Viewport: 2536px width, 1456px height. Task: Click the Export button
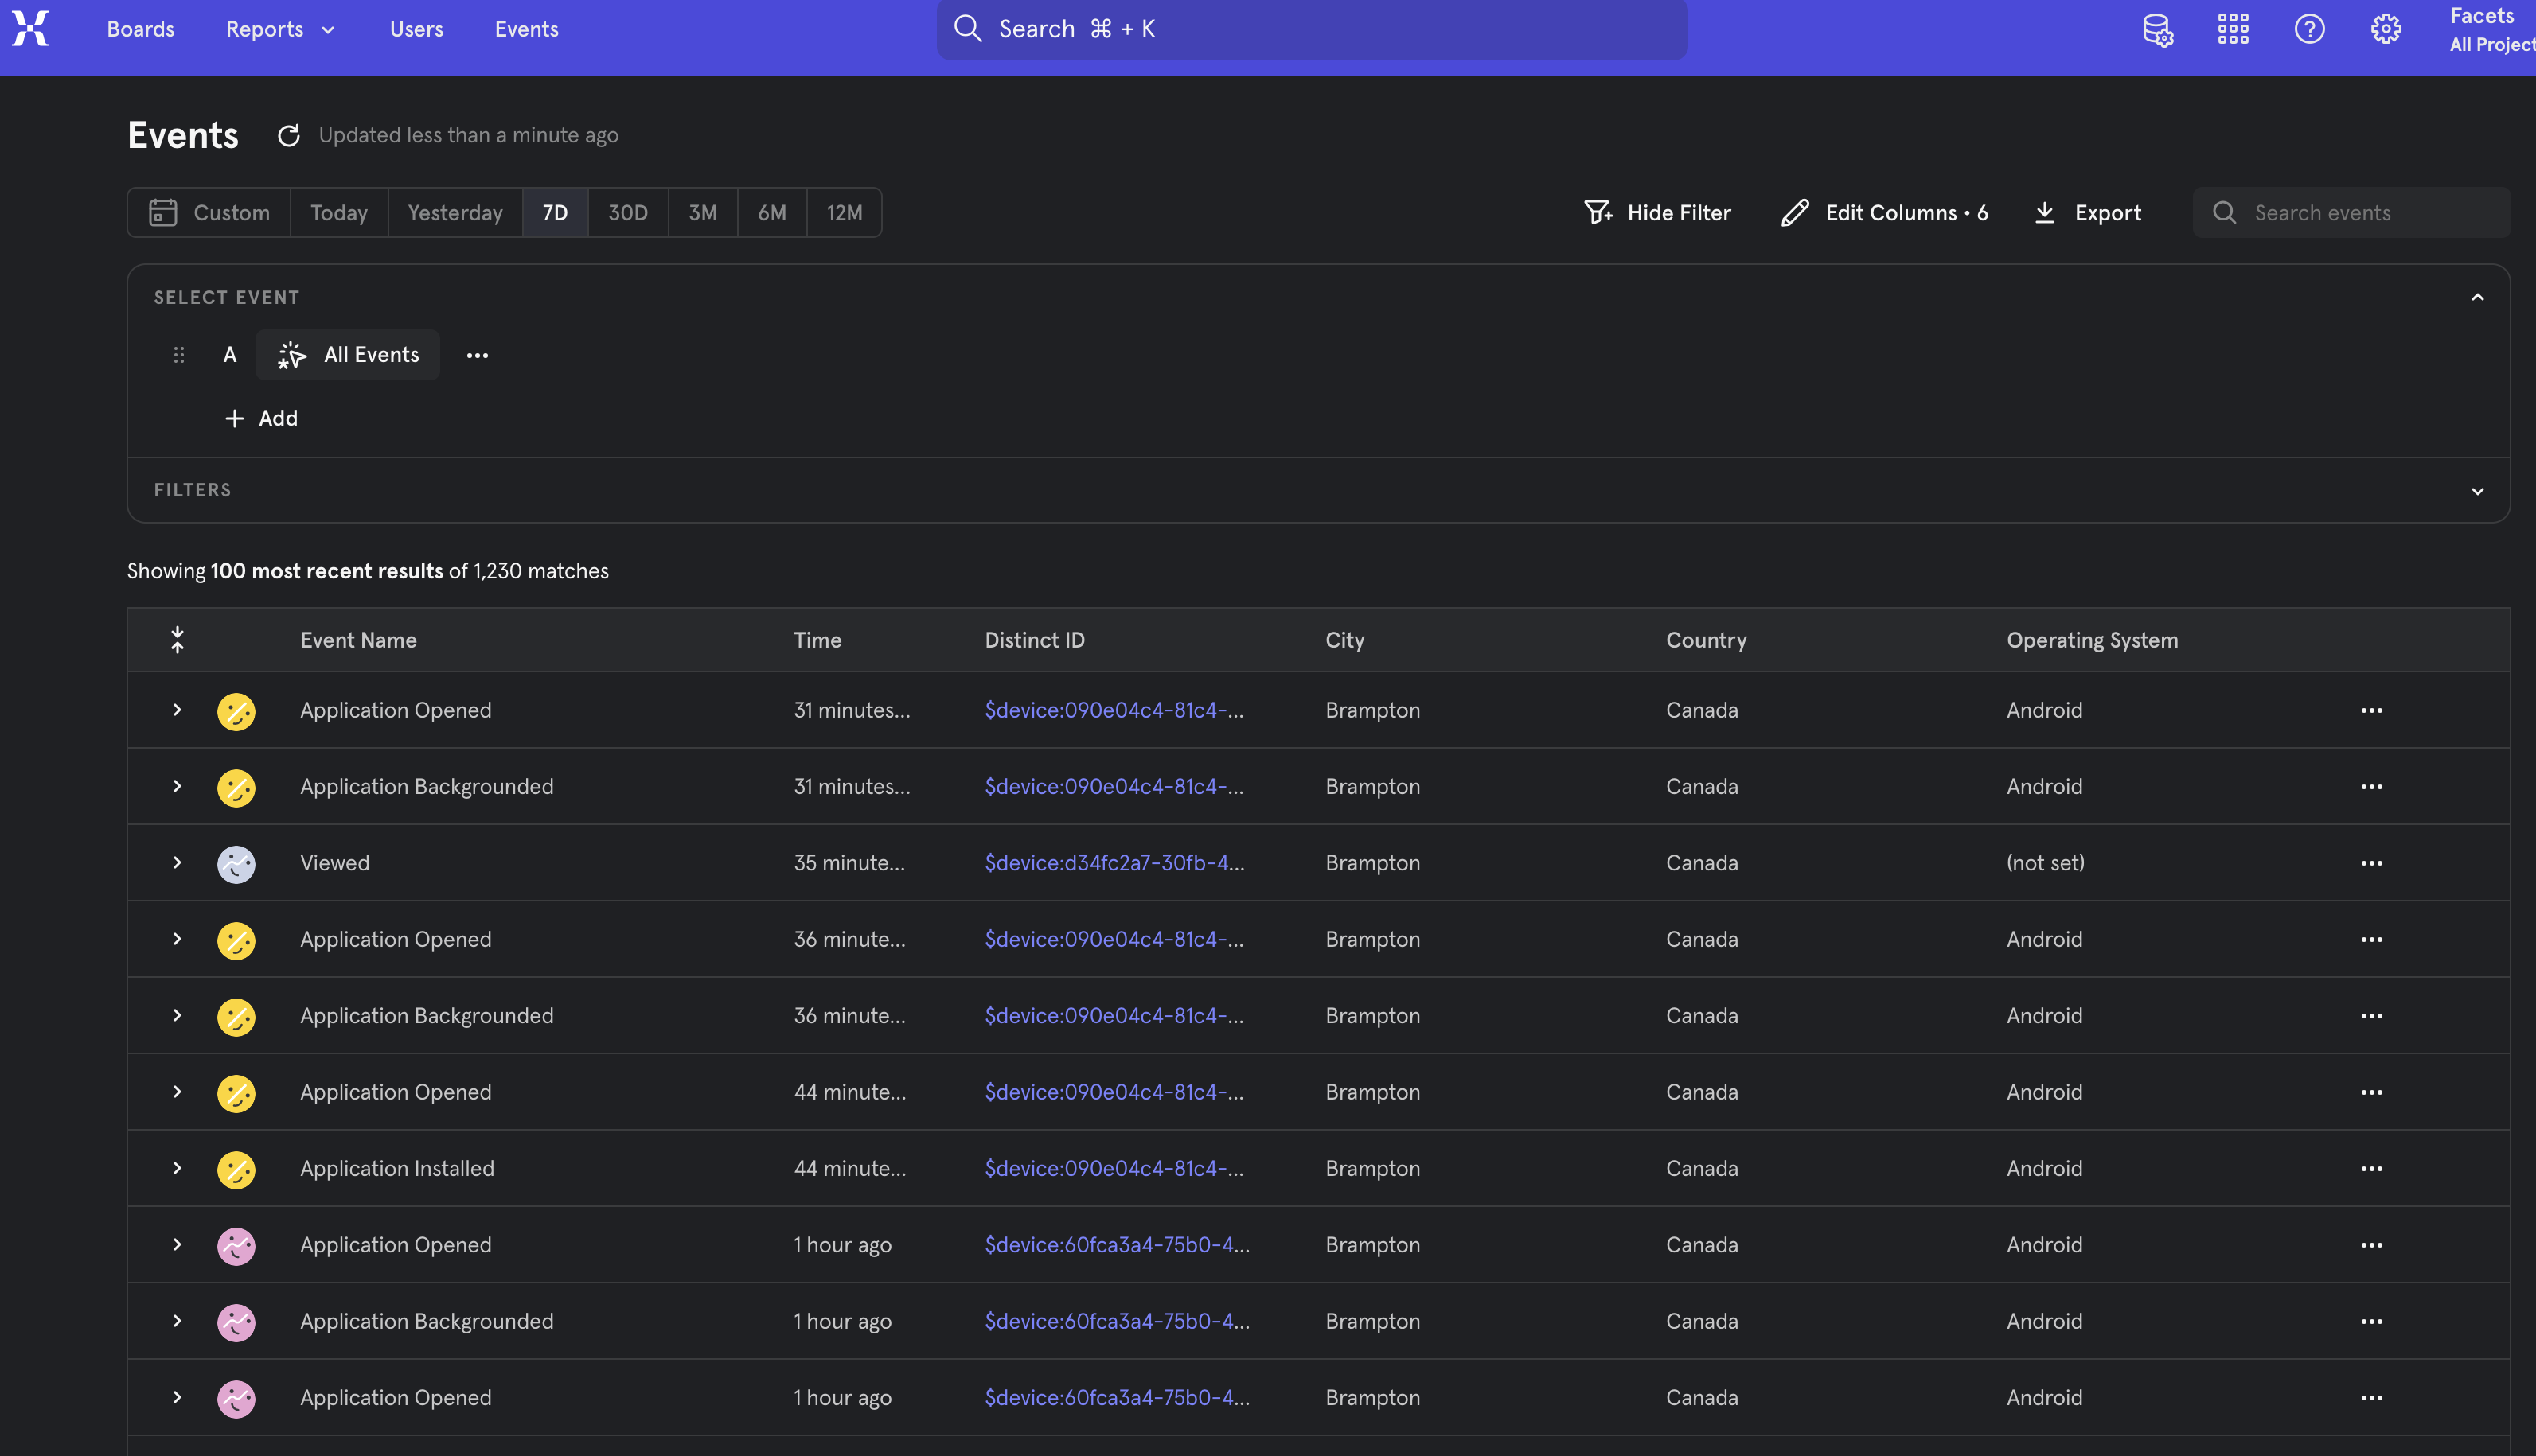pos(2088,213)
